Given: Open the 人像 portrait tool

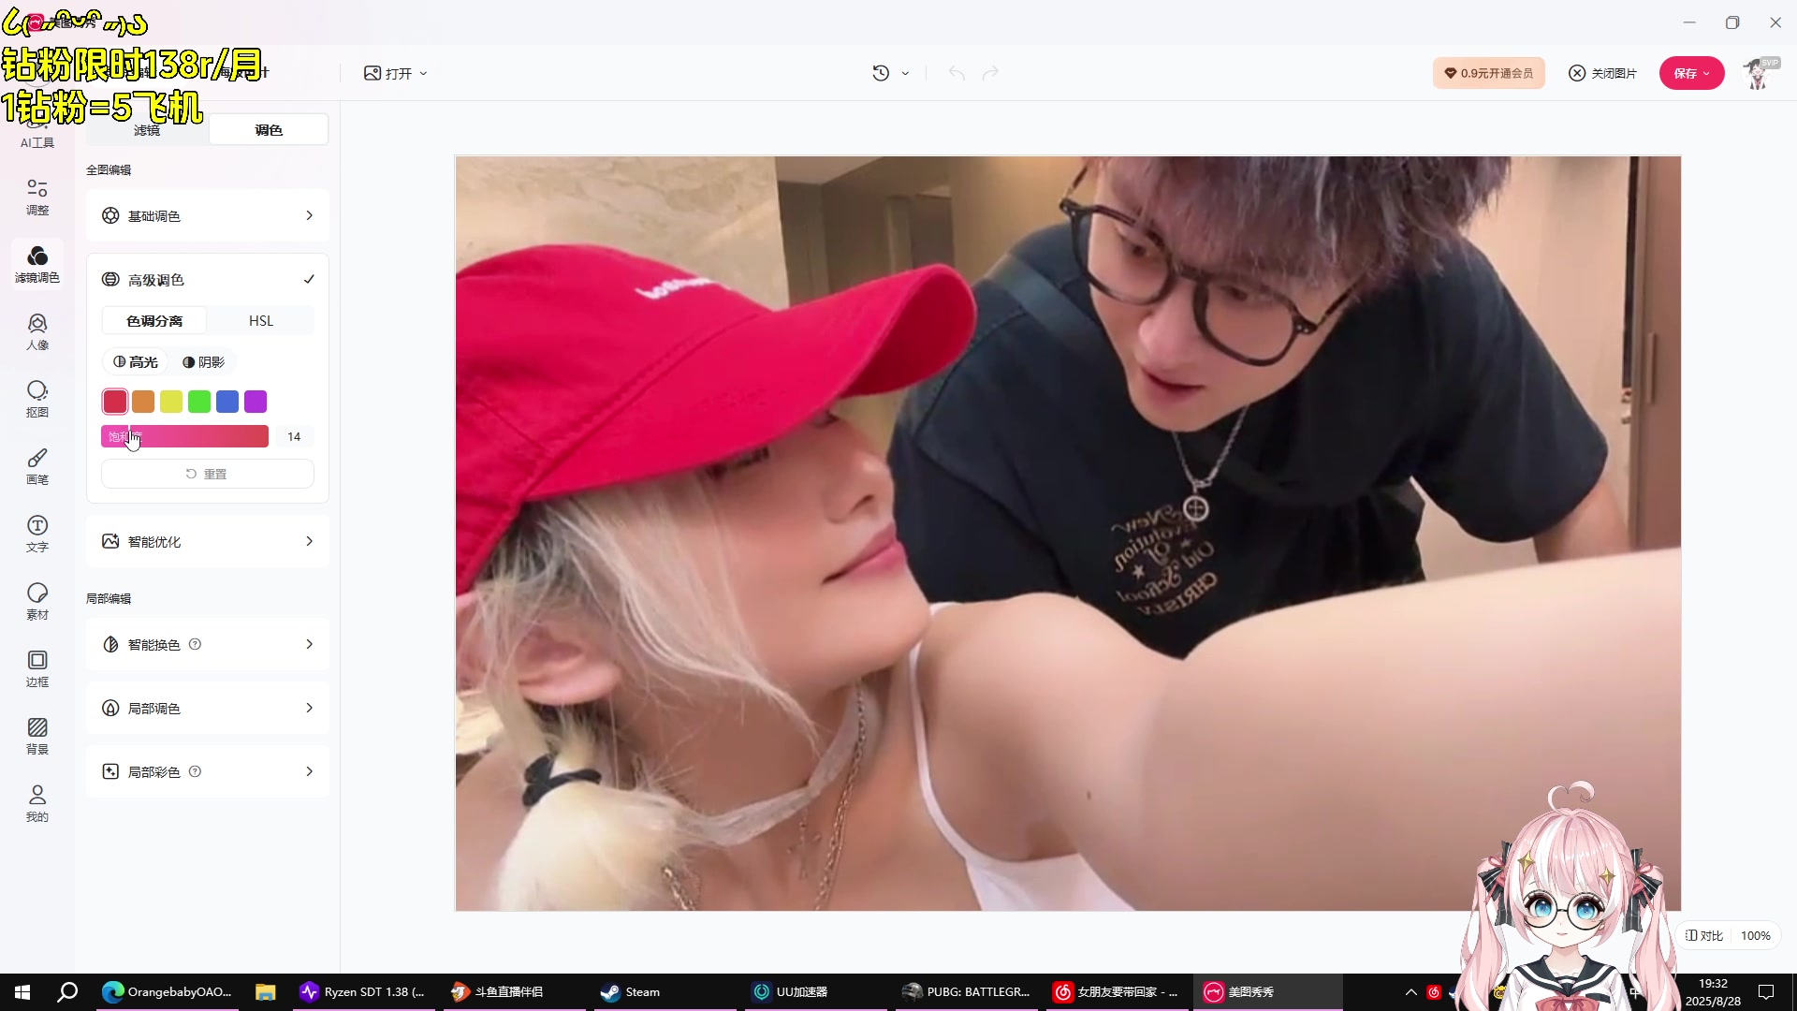Looking at the screenshot, I should 37,331.
